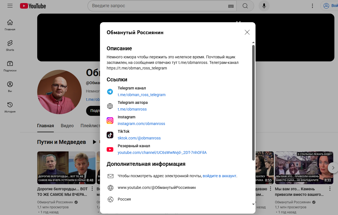Click the dialog scroll-down arrow

click(253, 204)
